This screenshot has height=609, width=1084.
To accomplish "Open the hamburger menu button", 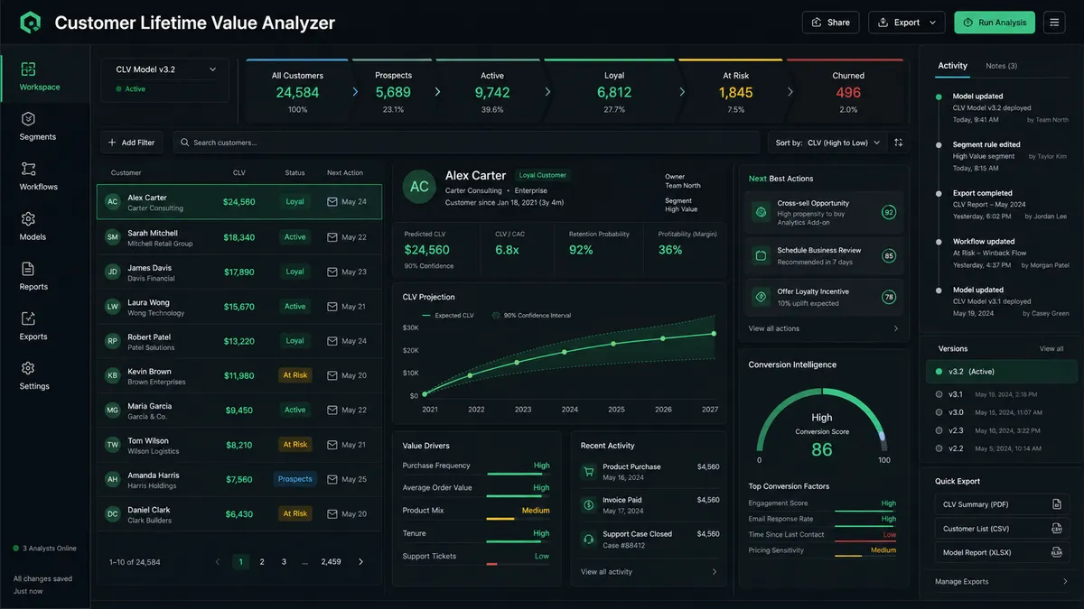I will click(x=1054, y=23).
